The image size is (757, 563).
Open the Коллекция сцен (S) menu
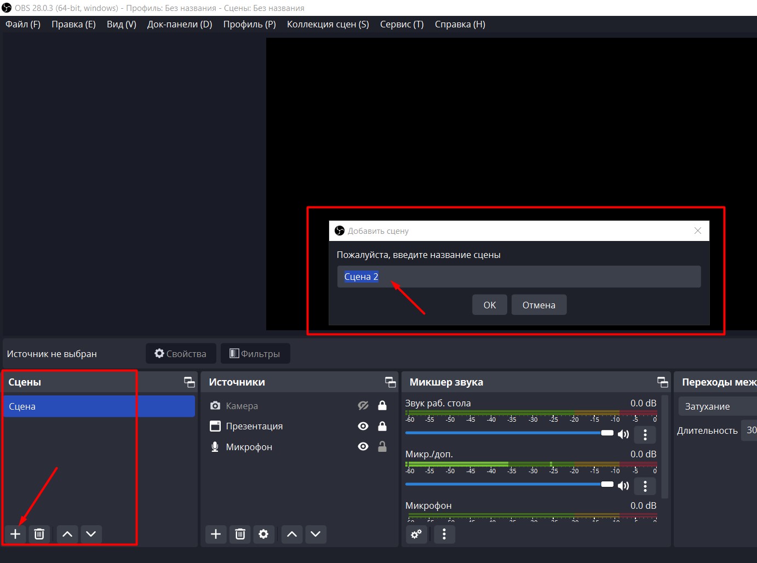[328, 24]
